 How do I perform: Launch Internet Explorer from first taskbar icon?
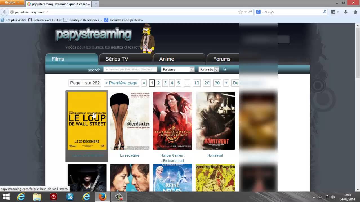[21, 197]
